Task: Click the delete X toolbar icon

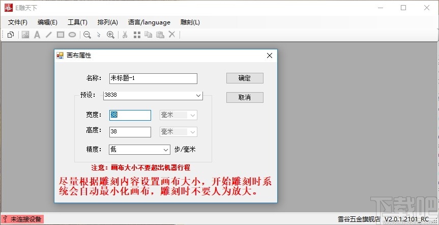Action: point(172,35)
